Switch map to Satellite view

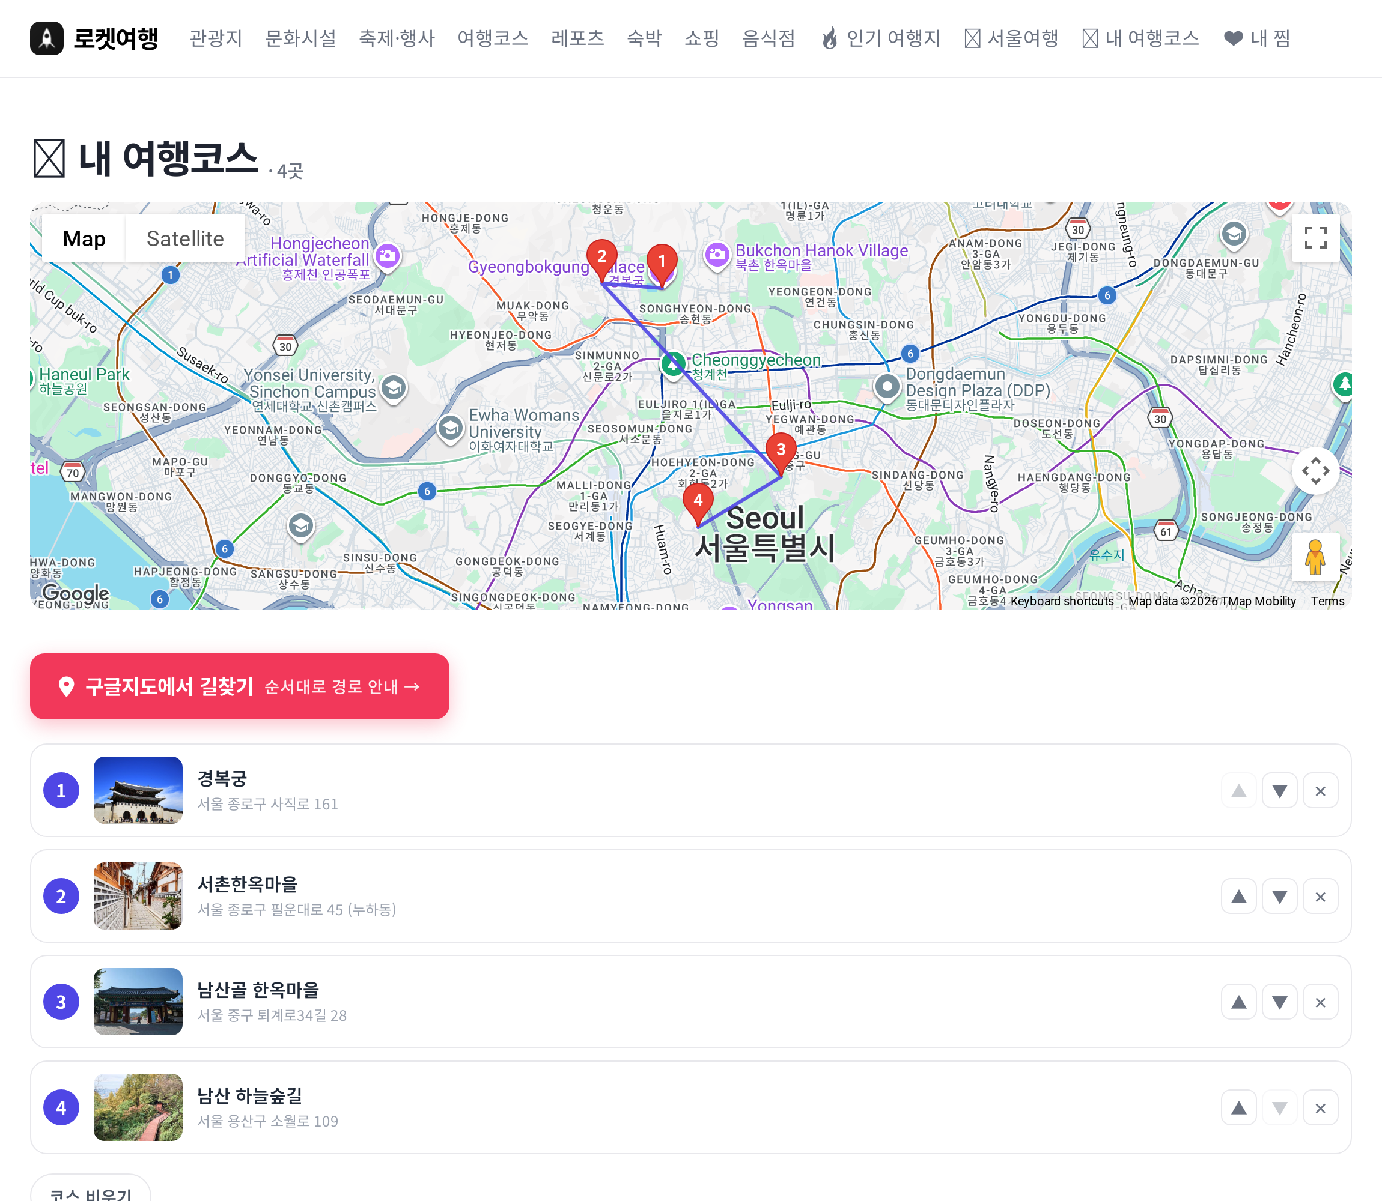185,238
